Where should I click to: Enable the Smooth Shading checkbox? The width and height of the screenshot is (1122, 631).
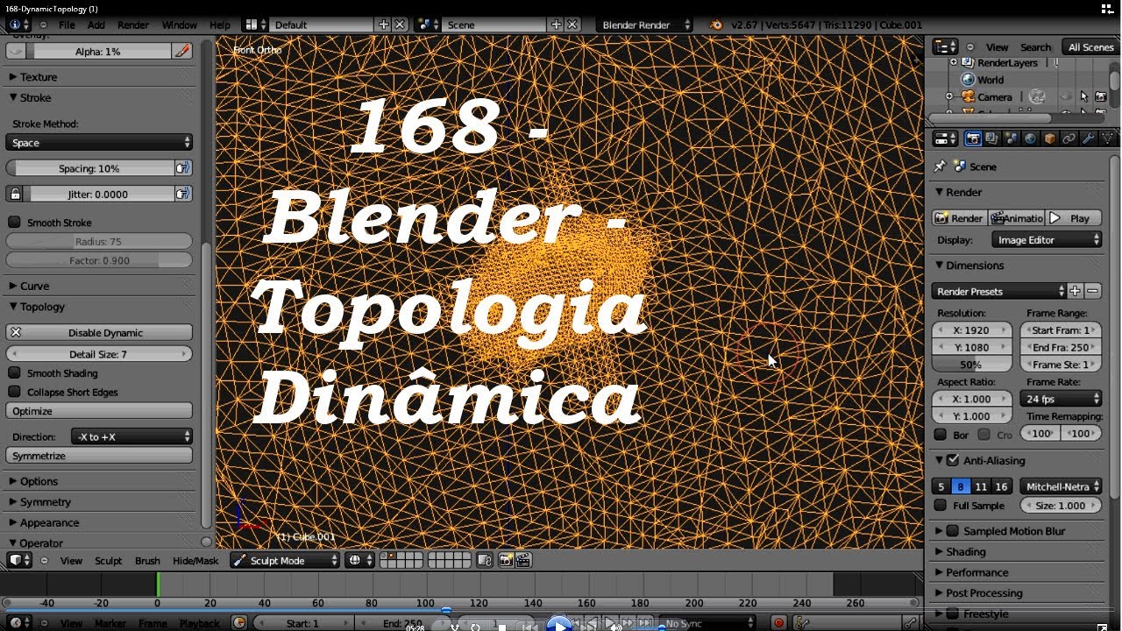point(14,373)
